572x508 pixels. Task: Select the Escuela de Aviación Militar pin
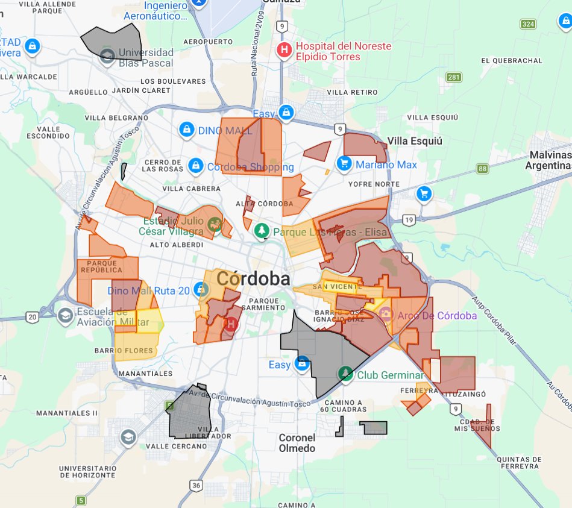click(x=65, y=316)
